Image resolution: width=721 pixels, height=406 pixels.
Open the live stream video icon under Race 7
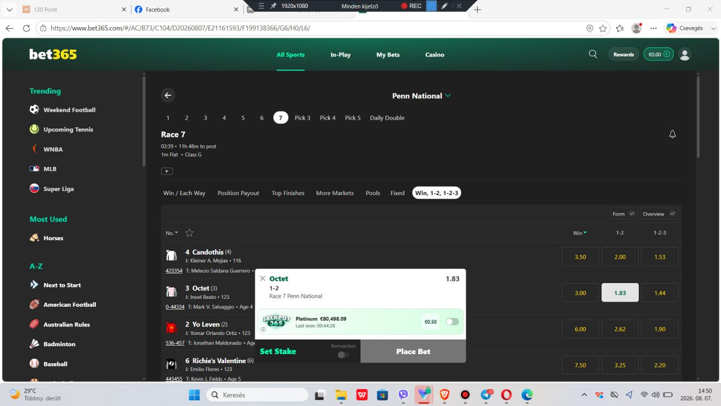click(x=167, y=171)
